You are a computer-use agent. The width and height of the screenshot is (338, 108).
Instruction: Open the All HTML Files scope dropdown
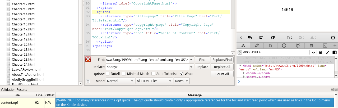click(154, 81)
